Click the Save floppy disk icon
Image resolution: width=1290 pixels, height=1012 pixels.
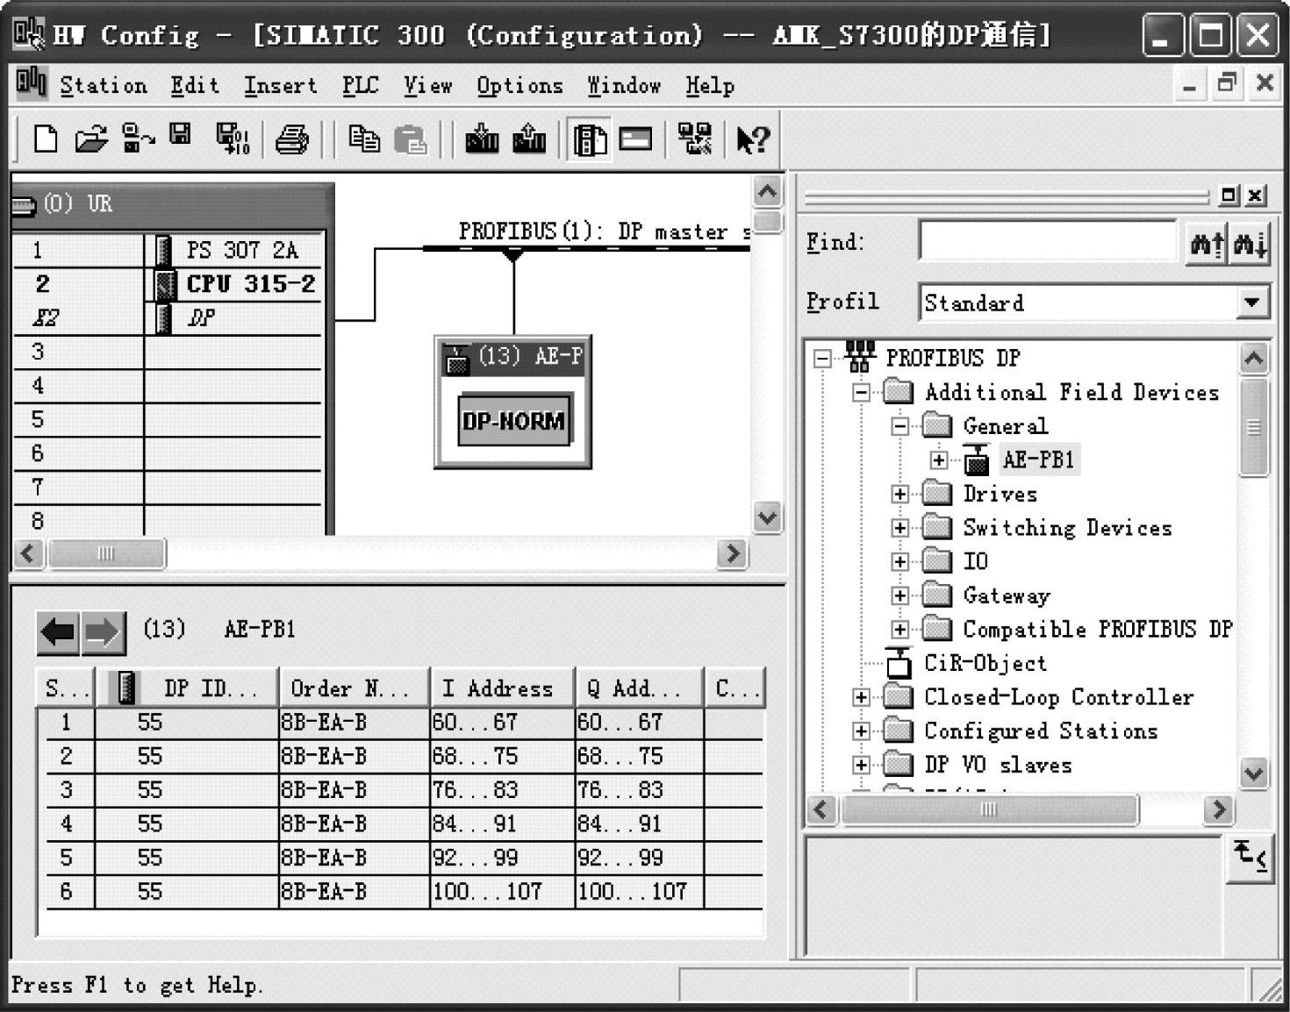(180, 136)
